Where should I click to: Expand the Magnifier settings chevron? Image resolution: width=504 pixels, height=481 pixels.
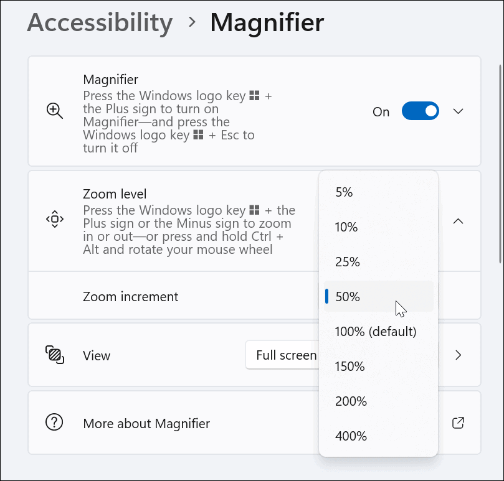459,111
